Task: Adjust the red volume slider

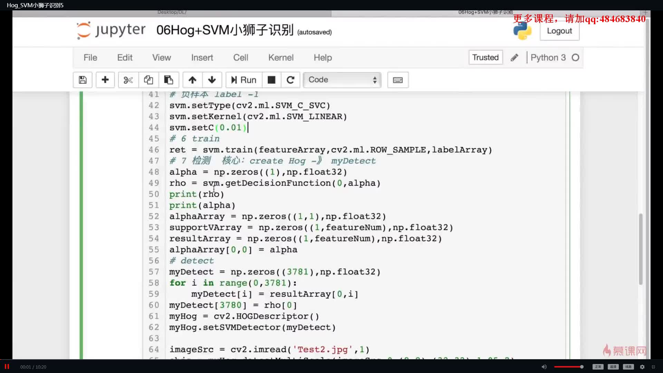Action: 569,367
